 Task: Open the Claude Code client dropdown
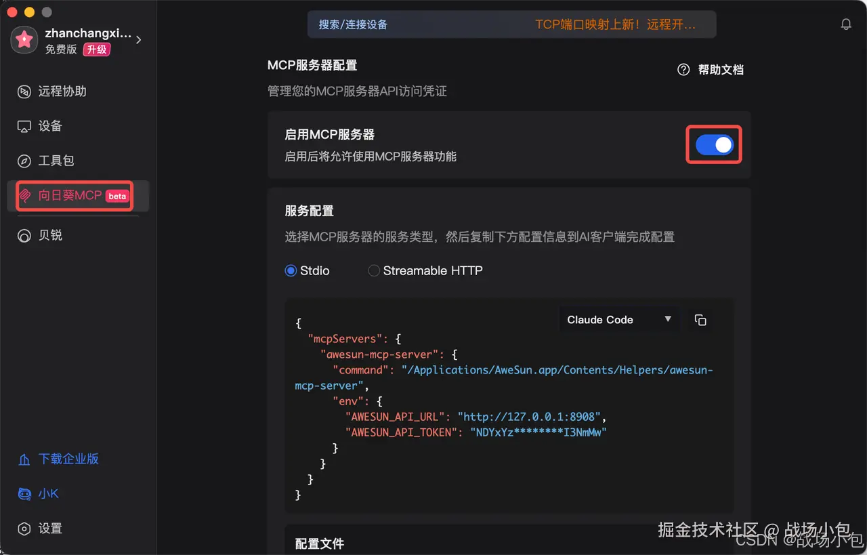[618, 319]
